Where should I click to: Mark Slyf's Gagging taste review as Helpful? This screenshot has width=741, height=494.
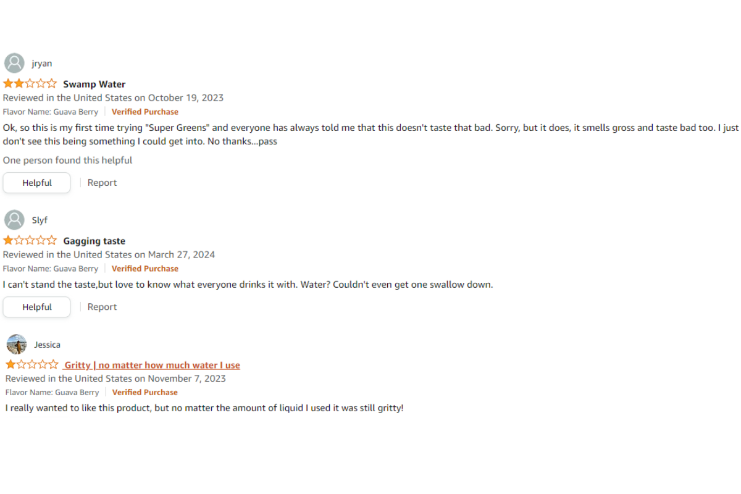coord(37,307)
